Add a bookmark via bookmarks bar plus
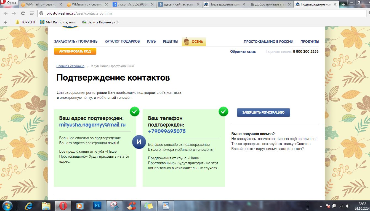This screenshot has width=370, height=211. coord(5,22)
